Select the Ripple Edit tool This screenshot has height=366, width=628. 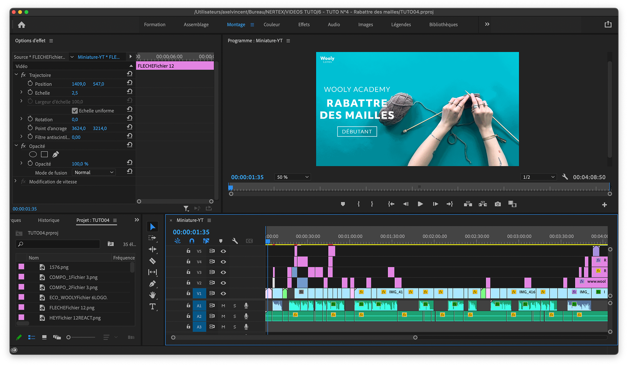click(x=152, y=250)
